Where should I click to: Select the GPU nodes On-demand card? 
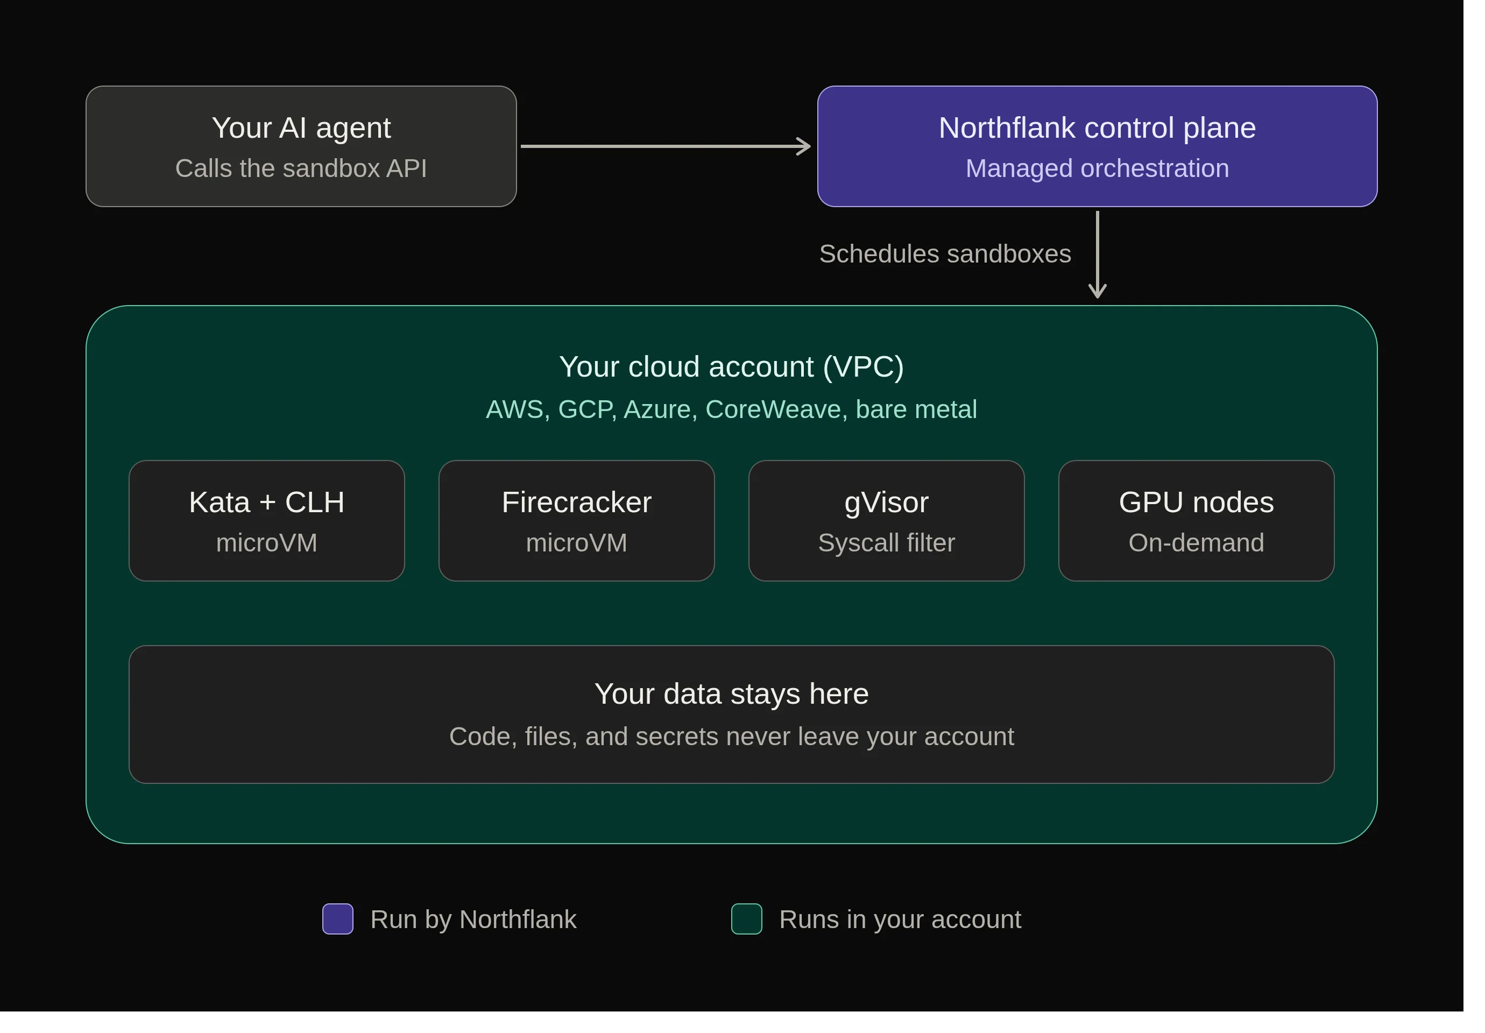[1196, 521]
